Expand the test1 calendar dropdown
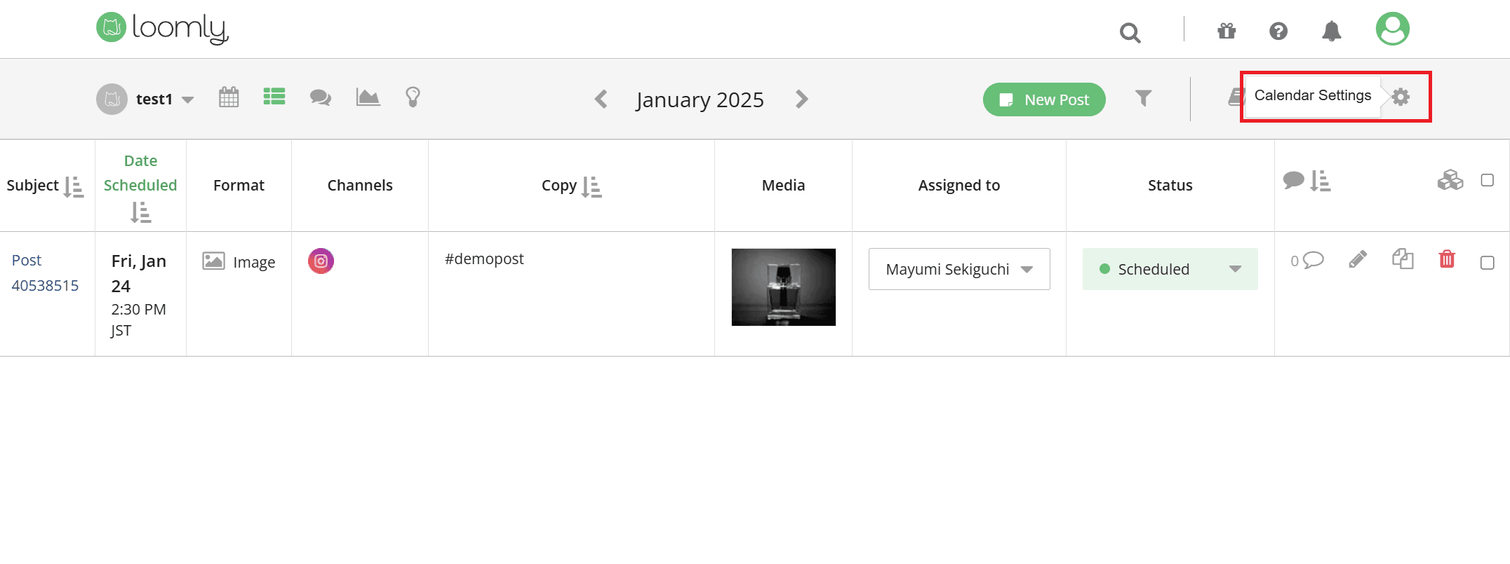 pyautogui.click(x=187, y=99)
